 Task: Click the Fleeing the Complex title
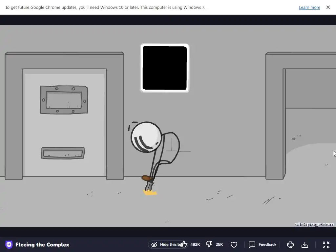(x=42, y=245)
